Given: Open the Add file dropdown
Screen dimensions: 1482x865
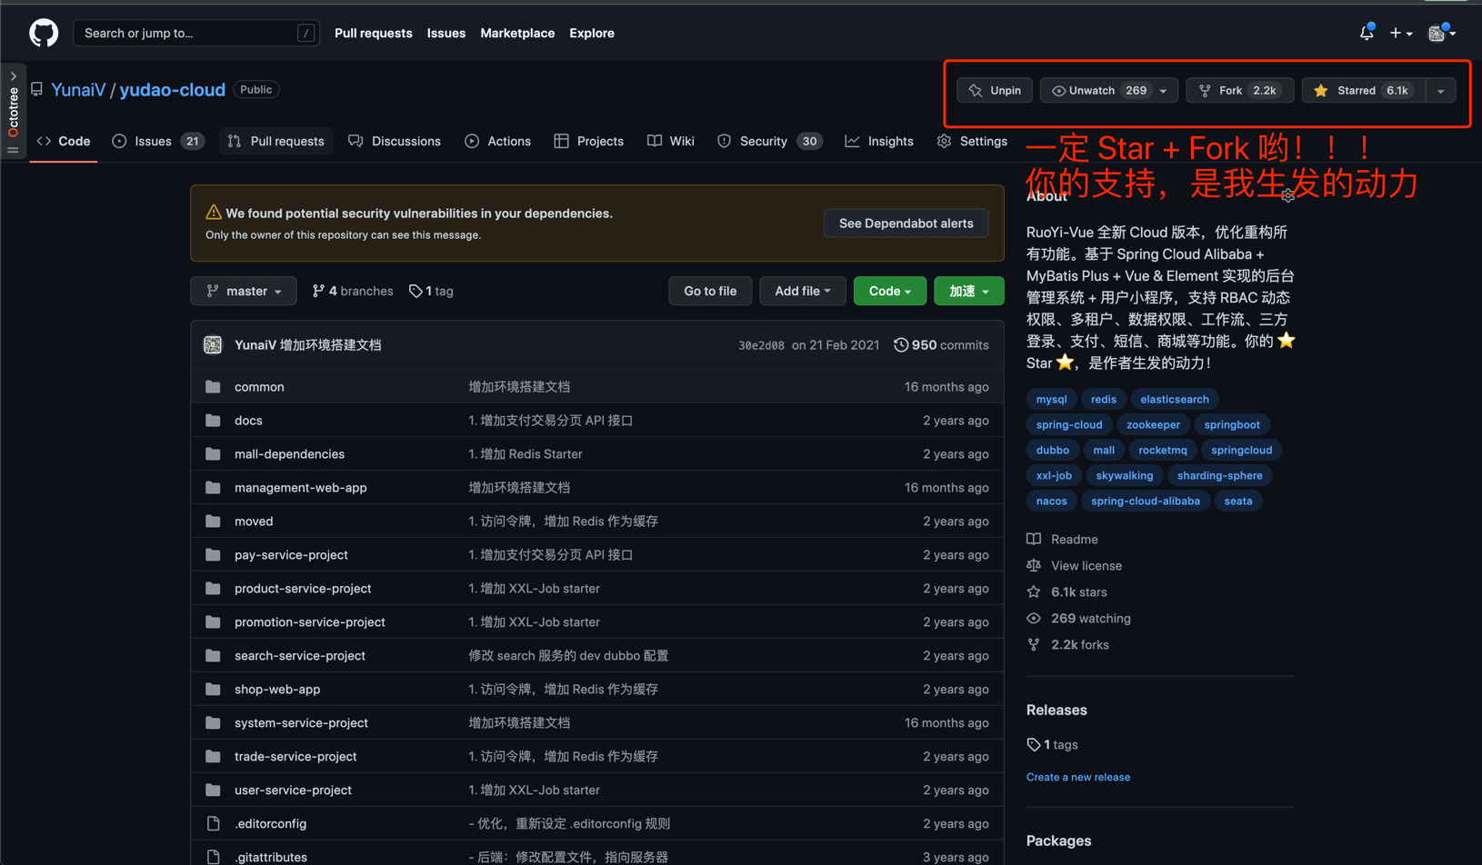Looking at the screenshot, I should pos(802,291).
